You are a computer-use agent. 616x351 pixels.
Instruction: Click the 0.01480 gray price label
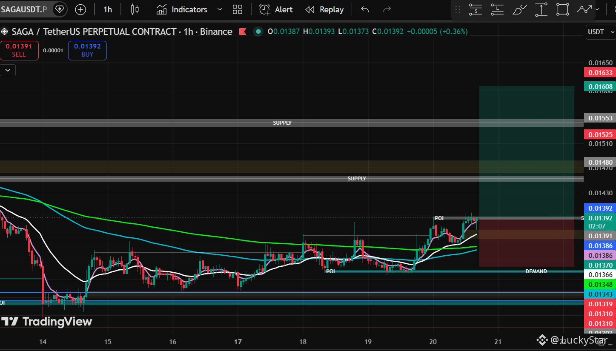[x=600, y=162]
